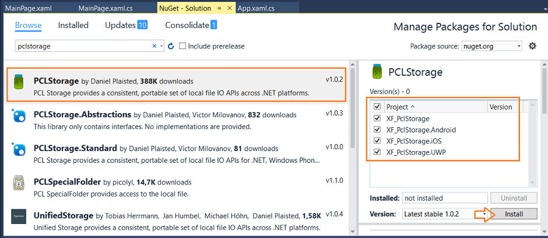Clear the search text with X icon
Screen dimensions: 548x238
click(x=154, y=46)
